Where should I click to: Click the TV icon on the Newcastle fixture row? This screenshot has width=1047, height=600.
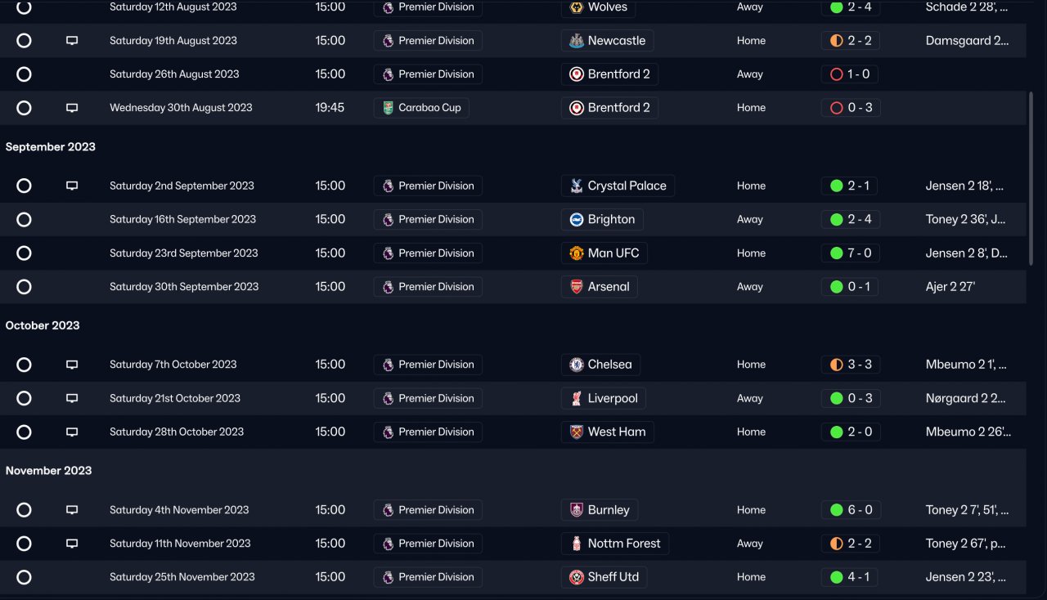click(x=72, y=41)
